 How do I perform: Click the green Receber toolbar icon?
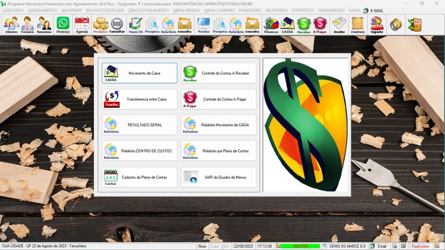(x=304, y=25)
